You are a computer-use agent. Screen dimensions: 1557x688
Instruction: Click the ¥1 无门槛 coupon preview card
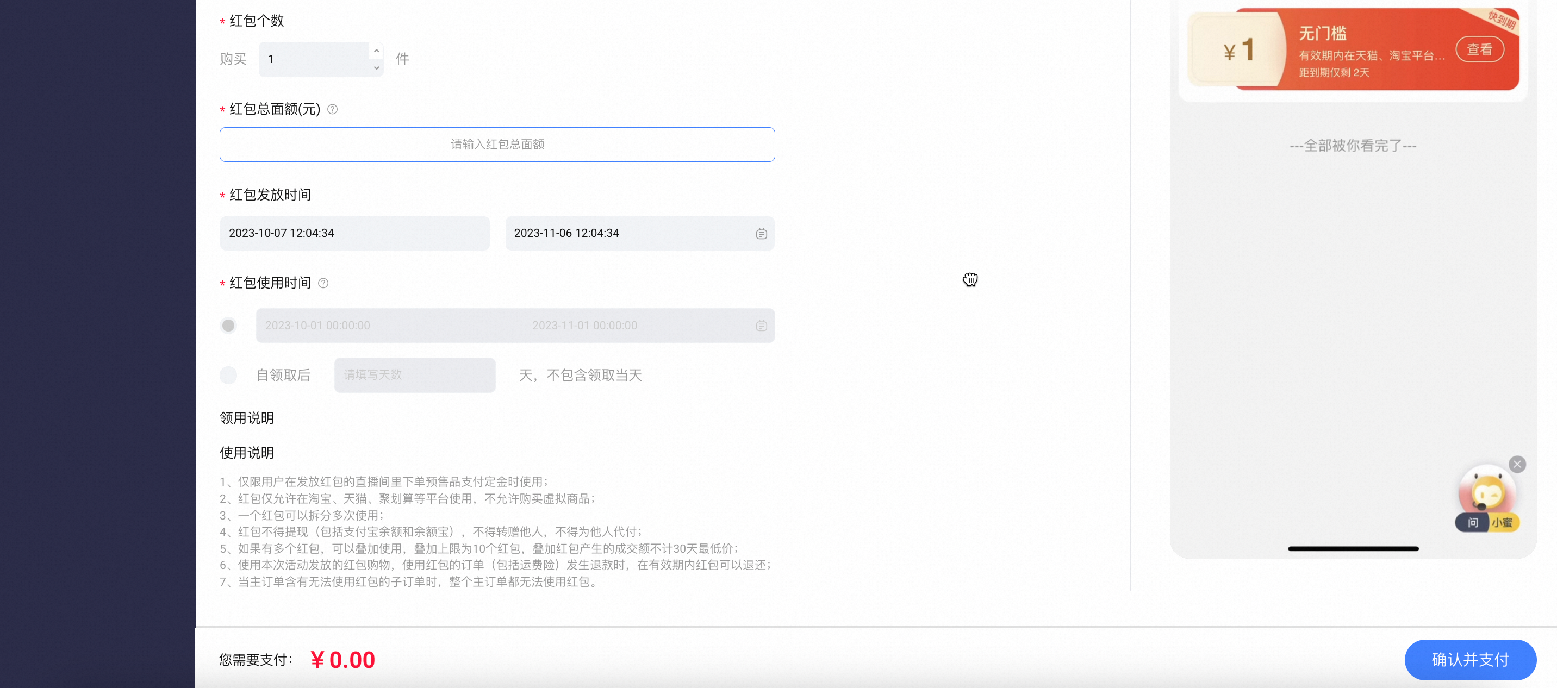coord(1353,49)
